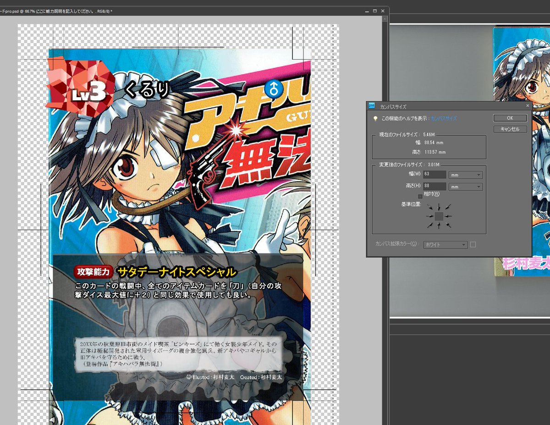Click the 幅(W) width input field
Image resolution: width=550 pixels, height=425 pixels.
(x=435, y=175)
